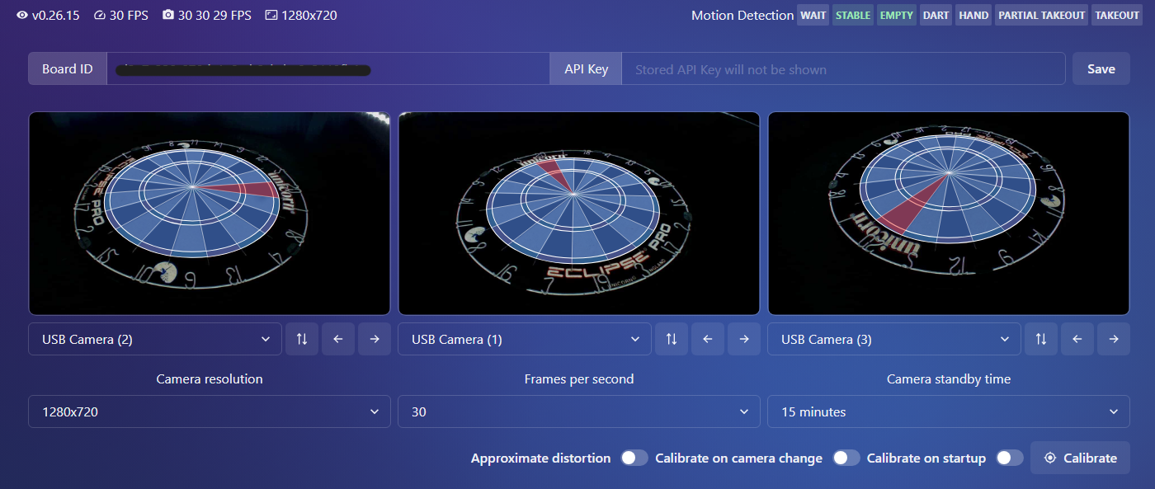Open the USB Camera (3) source dropdown
The width and height of the screenshot is (1155, 489).
click(894, 339)
